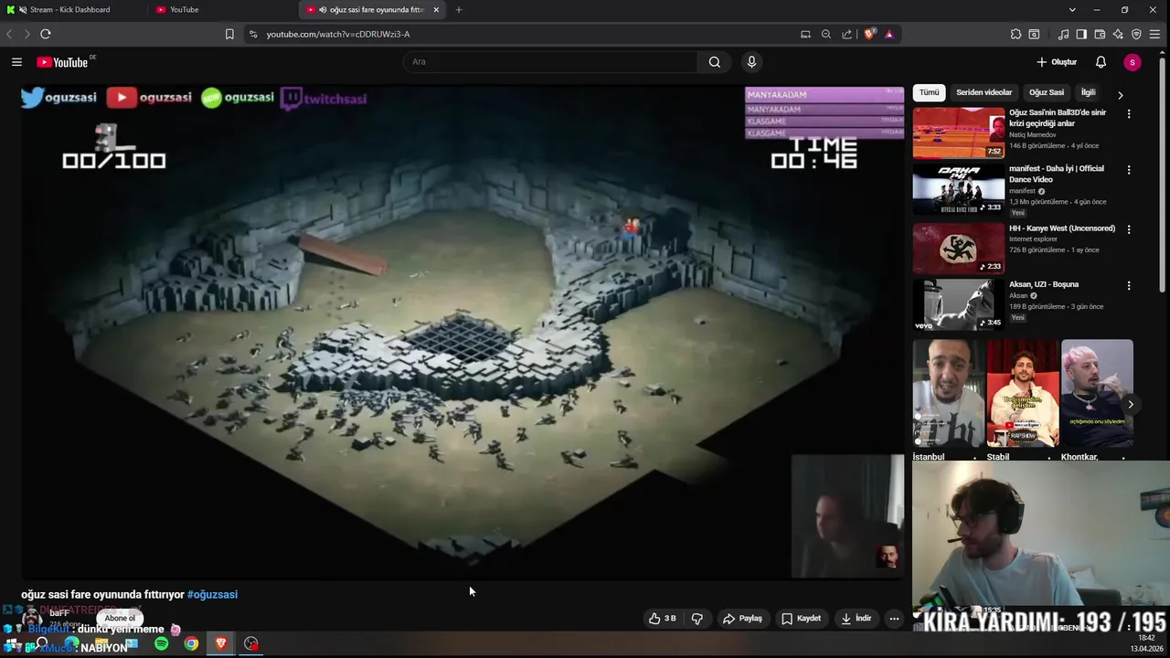The width and height of the screenshot is (1170, 658).
Task: Show next filter chips with arrow
Action: [1120, 94]
